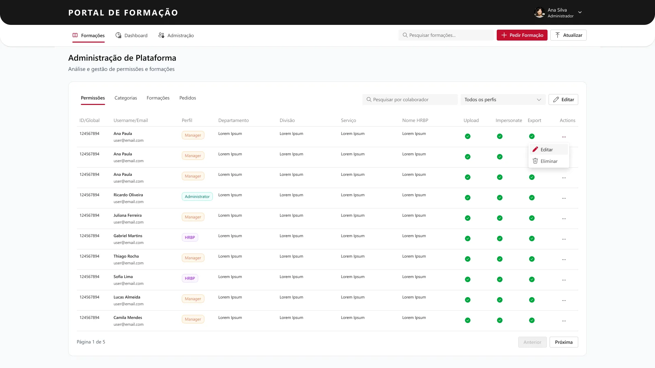Screen dimensions: 655x368
Task: Focus the Pesquisar formações search field
Action: tap(446, 35)
